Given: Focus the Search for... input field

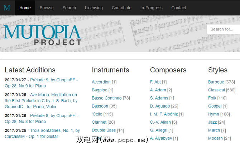Looking at the screenshot, I should tap(224, 29).
